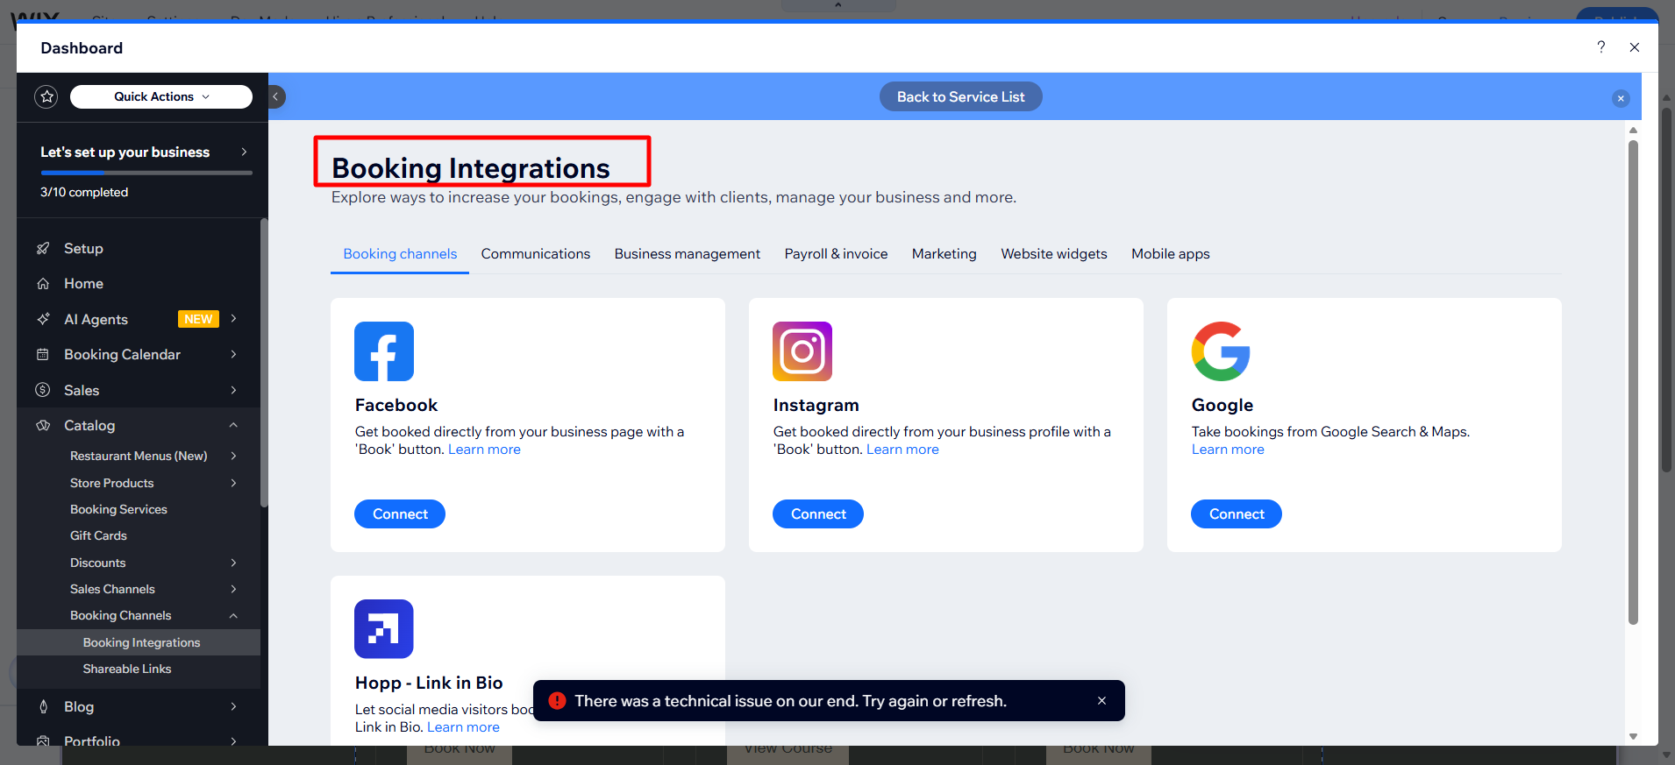Click the Booking Calendar icon
This screenshot has height=765, width=1675.
[43, 354]
